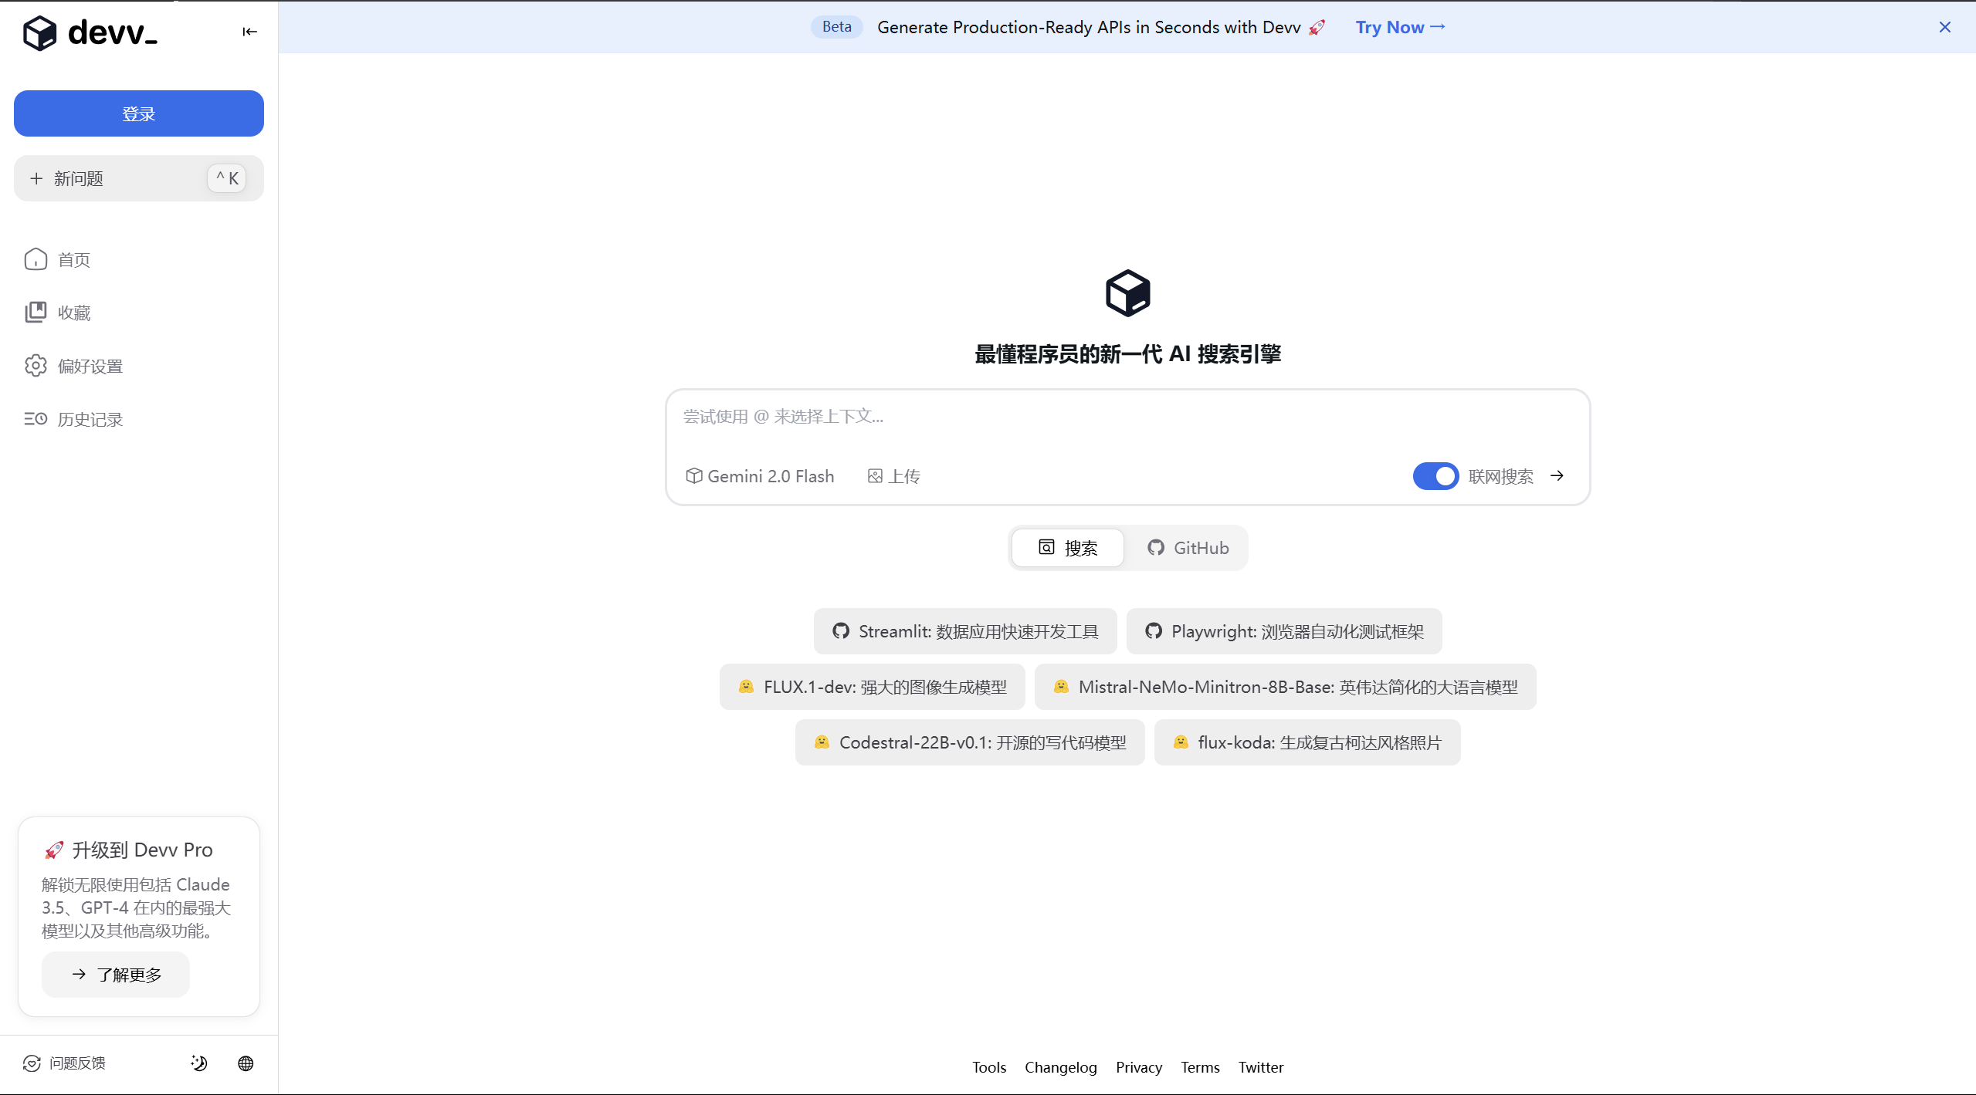Open the Changelog footer link
The width and height of the screenshot is (1976, 1095).
1061,1067
